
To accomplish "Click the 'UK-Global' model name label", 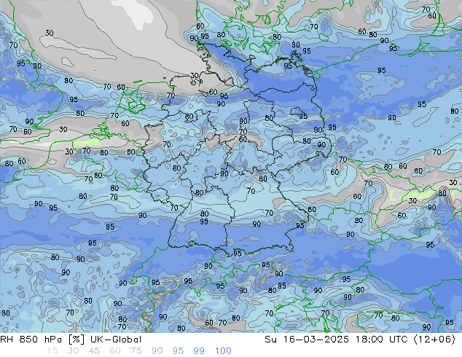I will pos(116,340).
